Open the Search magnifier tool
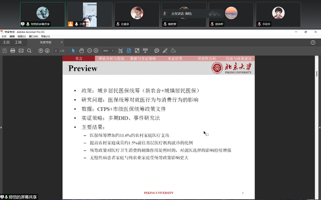Screen dimensions: 321x200 point(29,50)
